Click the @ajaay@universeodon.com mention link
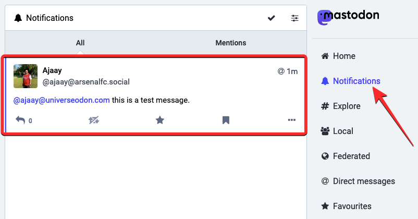Screen dimensions: 418x219 point(62,100)
